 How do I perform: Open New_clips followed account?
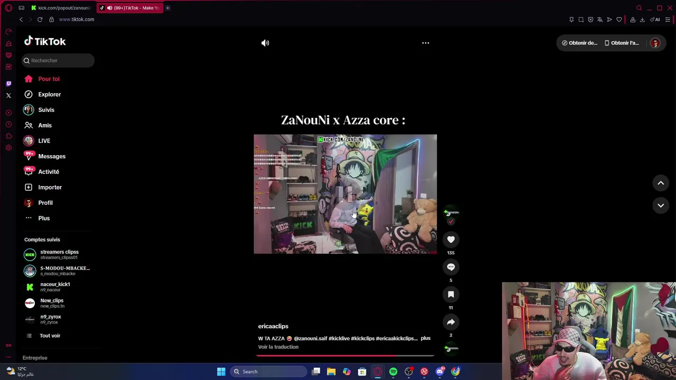44,303
